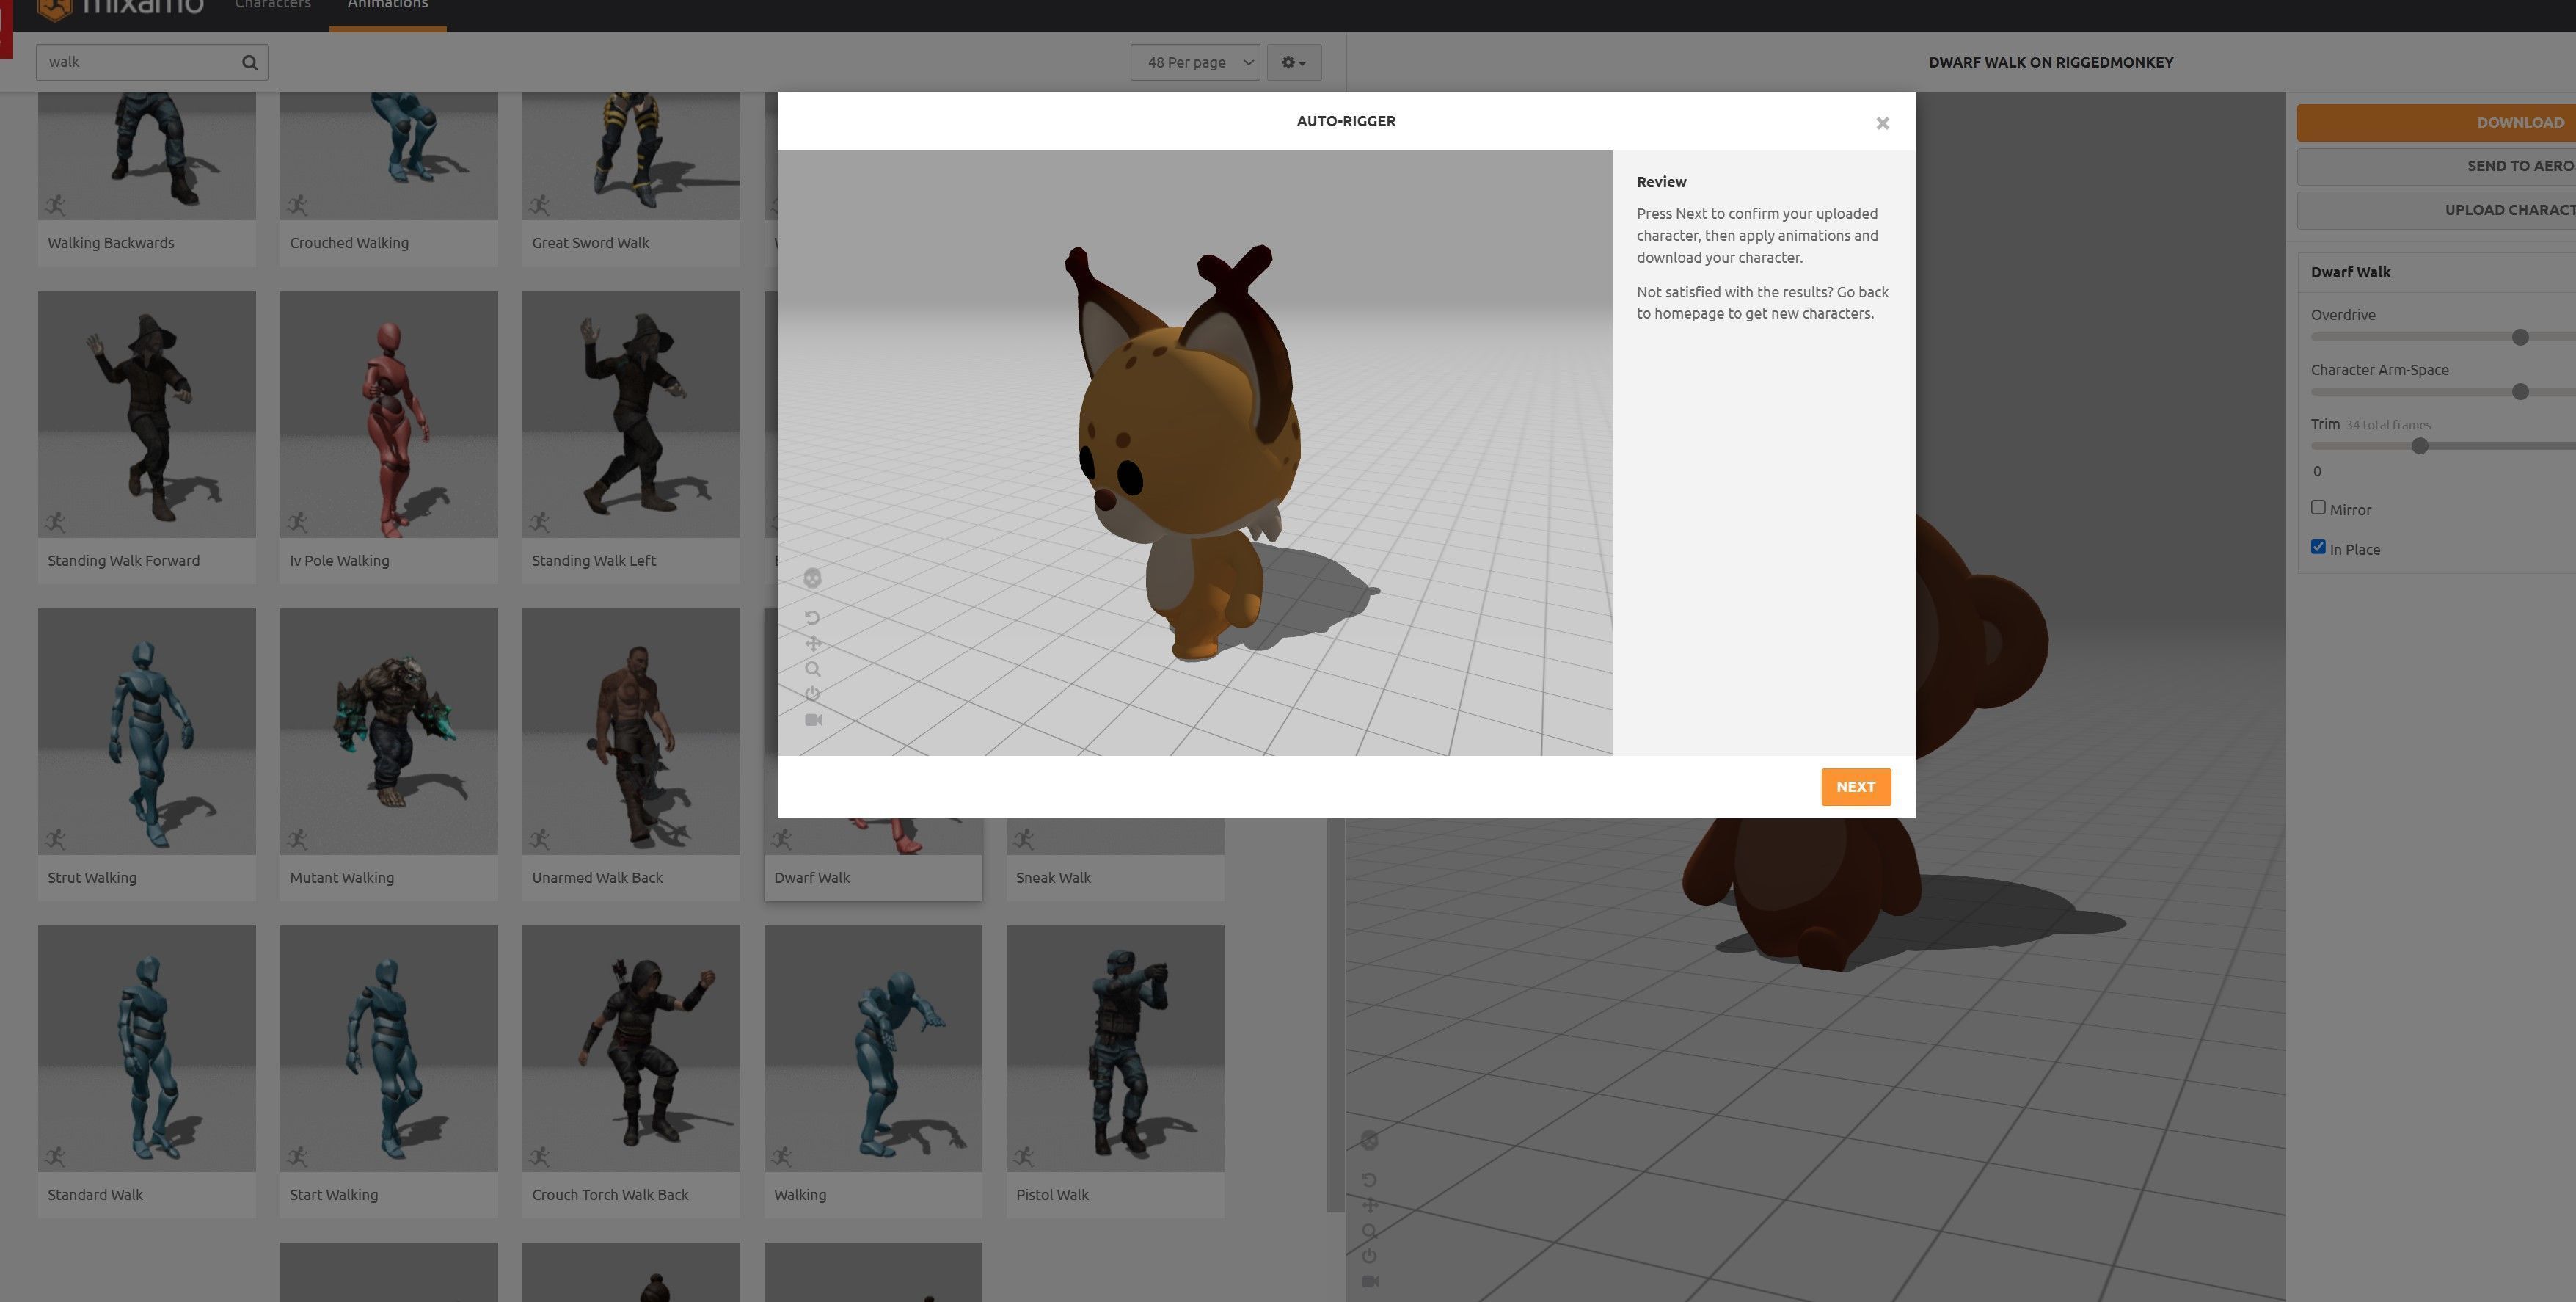Select the Mutant Walking animation

click(389, 754)
